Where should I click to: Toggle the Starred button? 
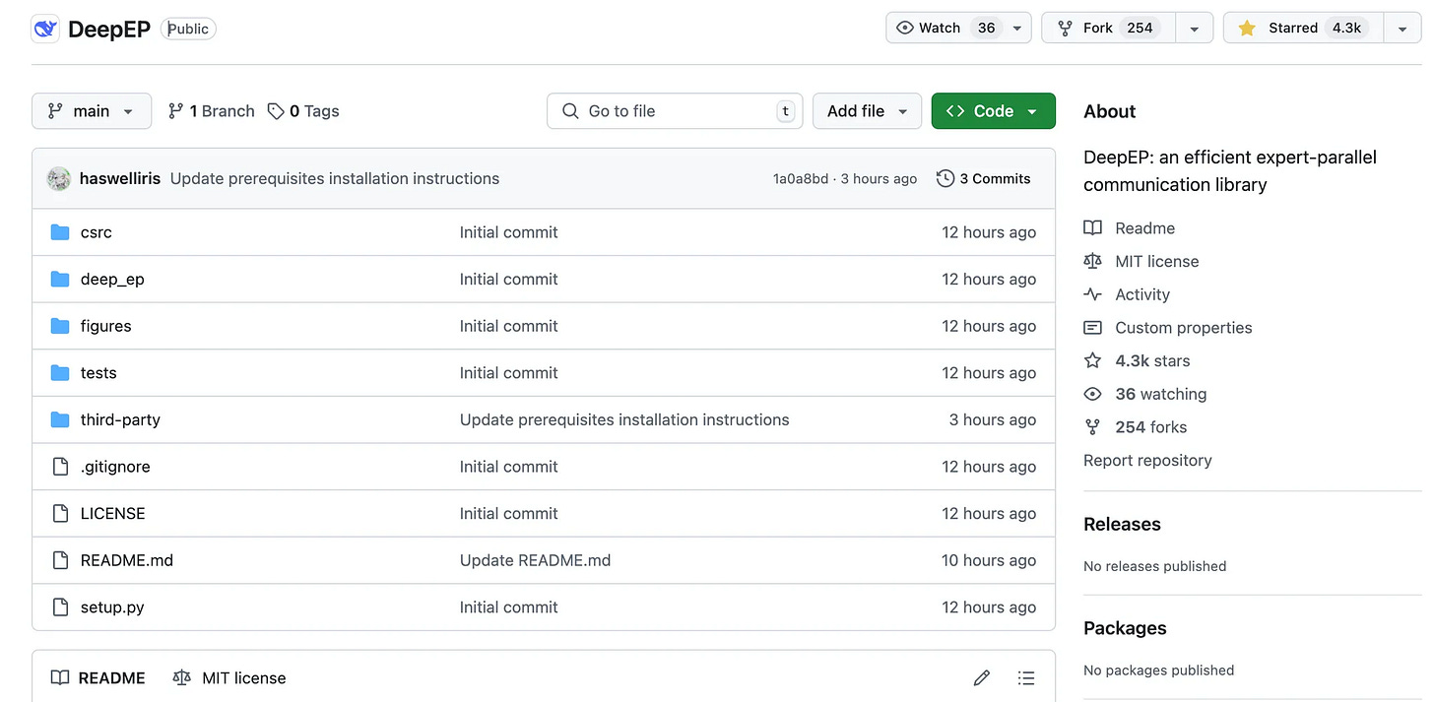(1303, 28)
